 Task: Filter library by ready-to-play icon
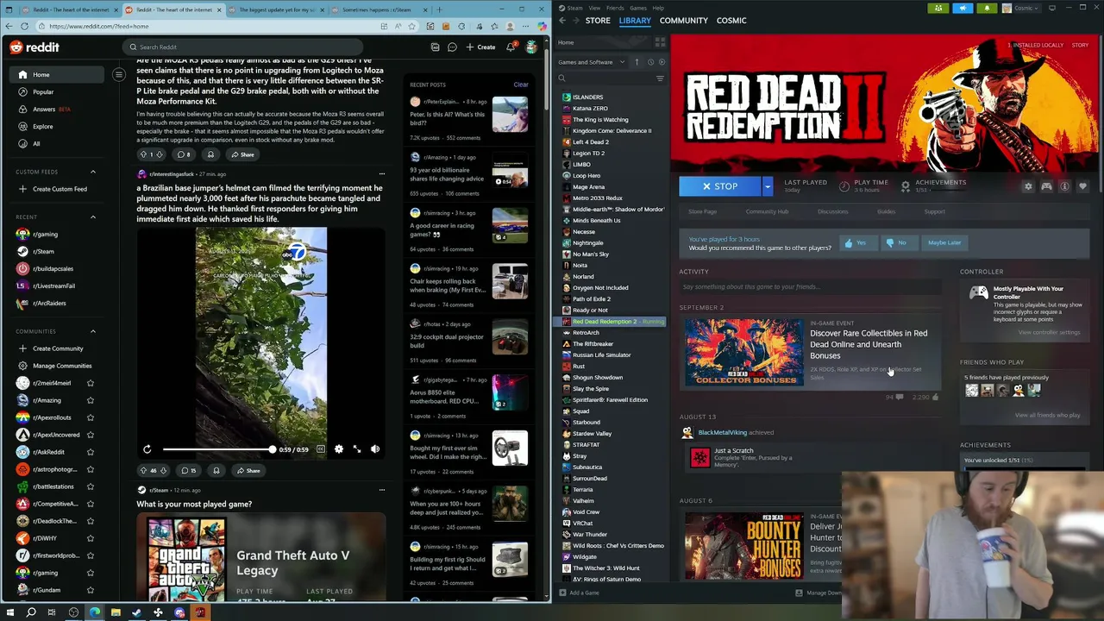pyautogui.click(x=662, y=62)
